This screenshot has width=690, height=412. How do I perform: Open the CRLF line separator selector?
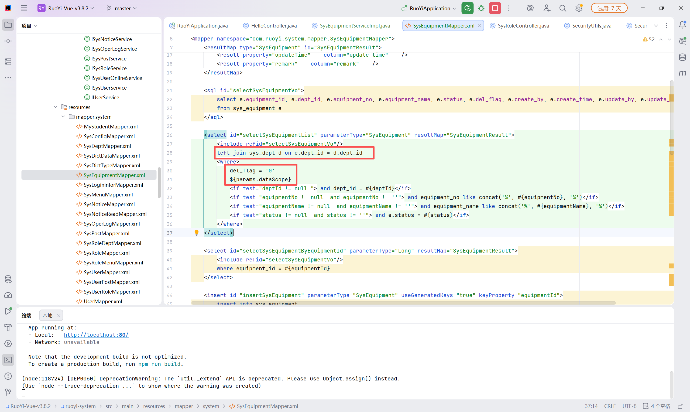coord(610,406)
